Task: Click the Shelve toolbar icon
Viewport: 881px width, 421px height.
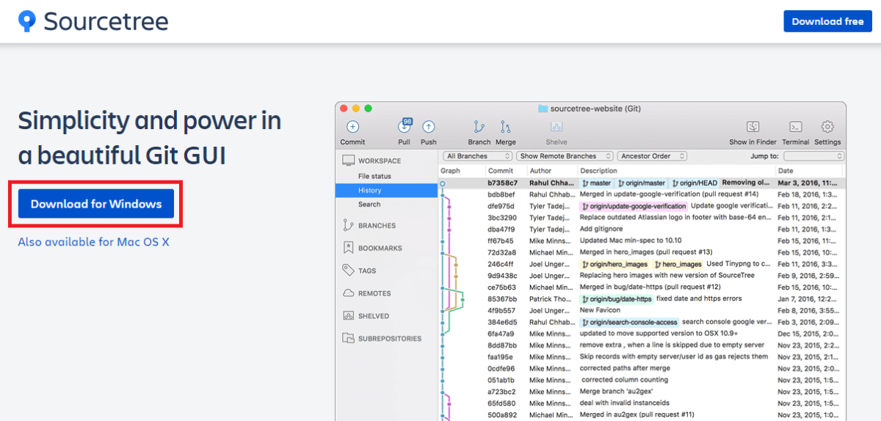Action: [x=556, y=127]
